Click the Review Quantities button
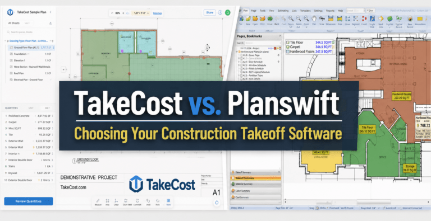 (28, 201)
